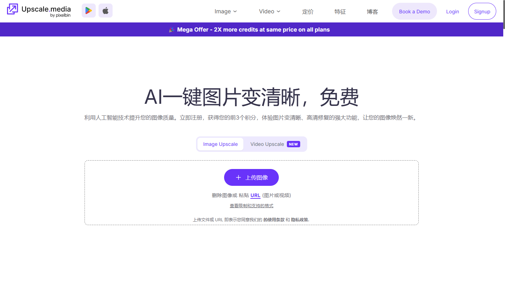The width and height of the screenshot is (505, 284).
Task: Open the Apple App Store icon
Action: (x=106, y=11)
